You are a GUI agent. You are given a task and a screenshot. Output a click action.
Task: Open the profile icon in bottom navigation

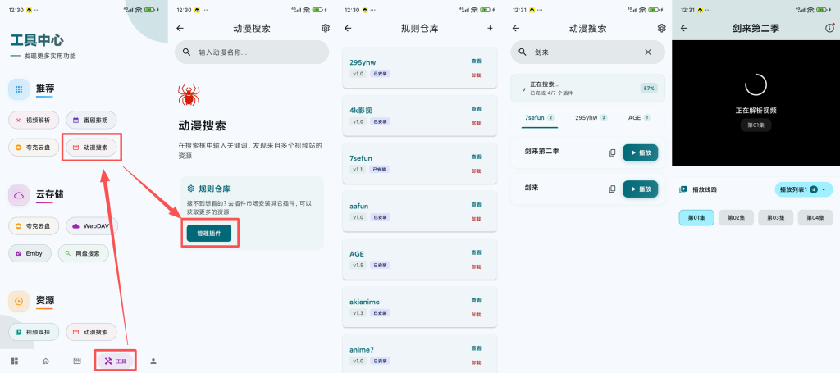[153, 361]
